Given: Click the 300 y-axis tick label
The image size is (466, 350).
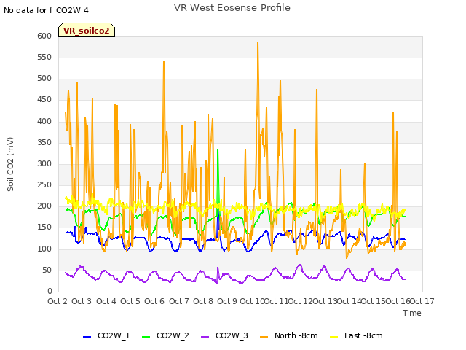Looking at the screenshot, I should click(44, 163).
